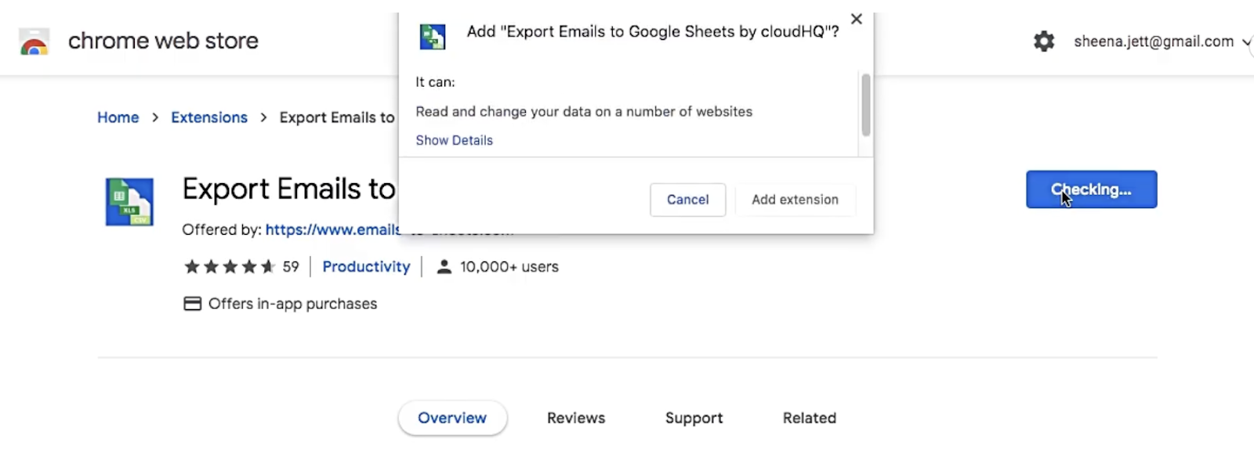Click the large Export Emails extension icon
This screenshot has height=450, width=1254.
(129, 202)
